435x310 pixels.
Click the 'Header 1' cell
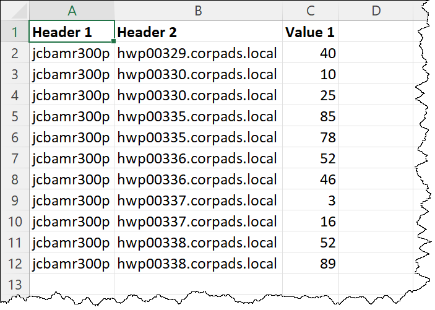pyautogui.click(x=72, y=32)
